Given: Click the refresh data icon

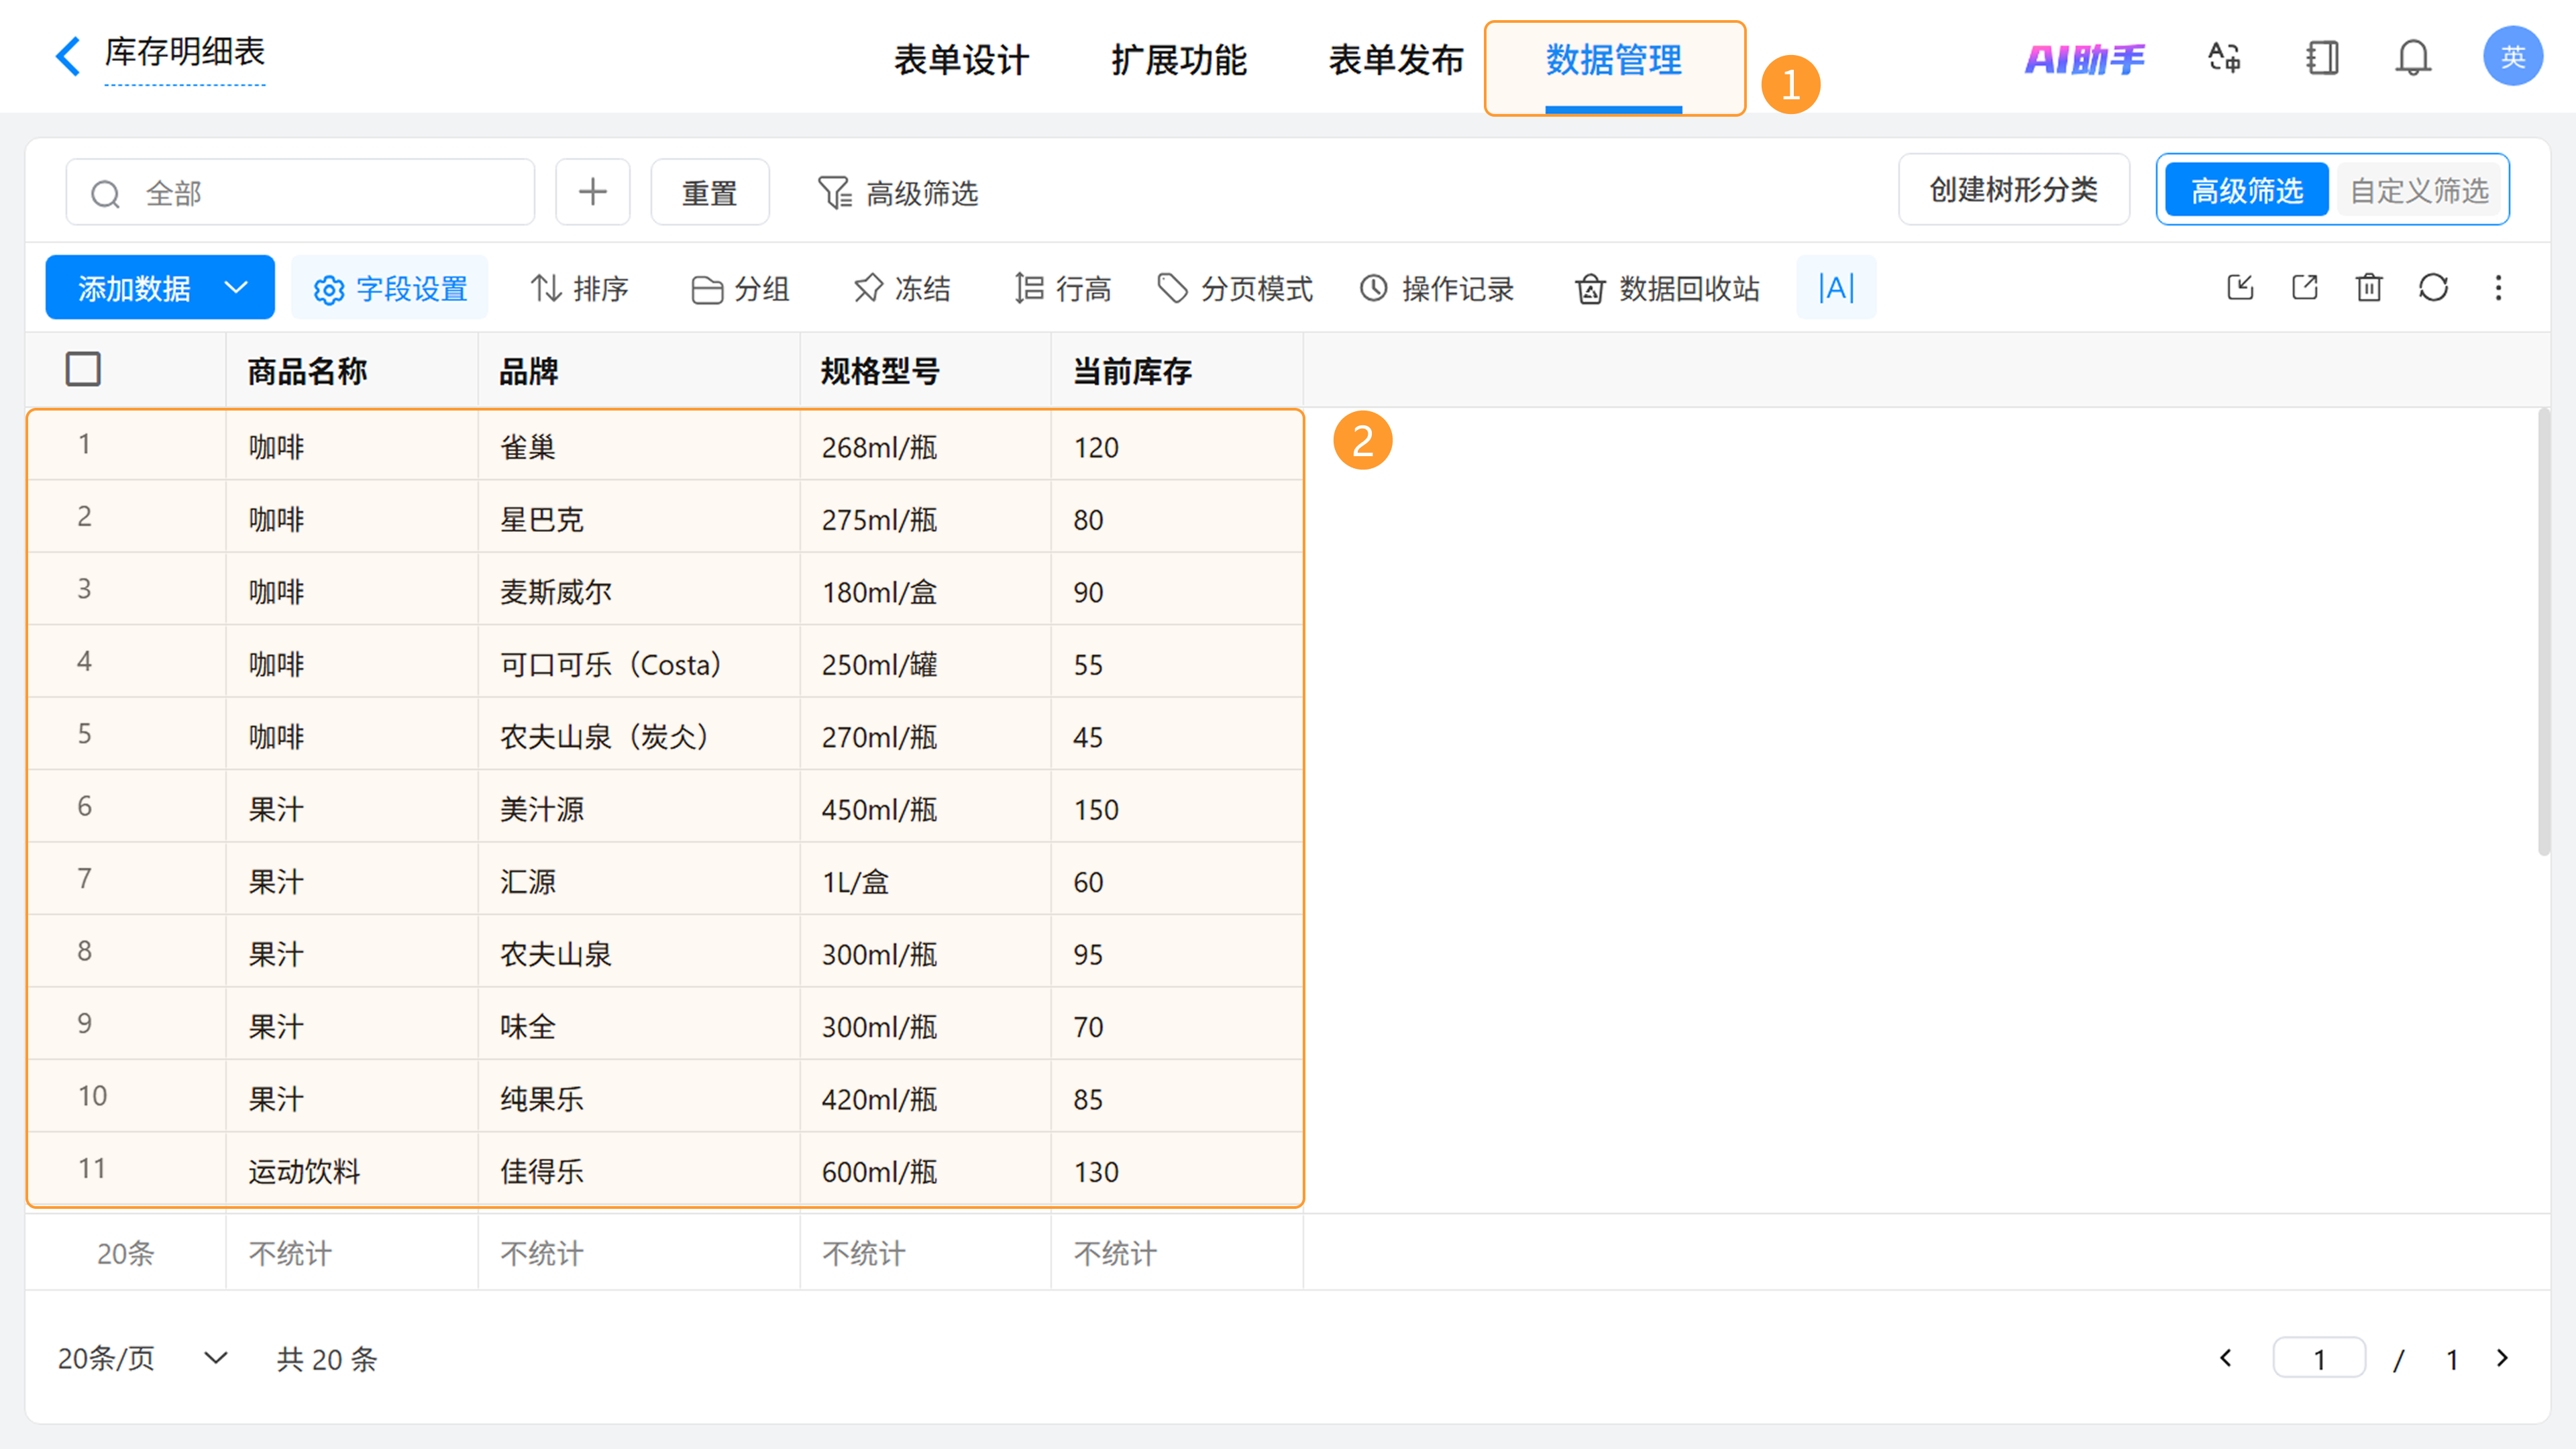Looking at the screenshot, I should tap(2433, 288).
